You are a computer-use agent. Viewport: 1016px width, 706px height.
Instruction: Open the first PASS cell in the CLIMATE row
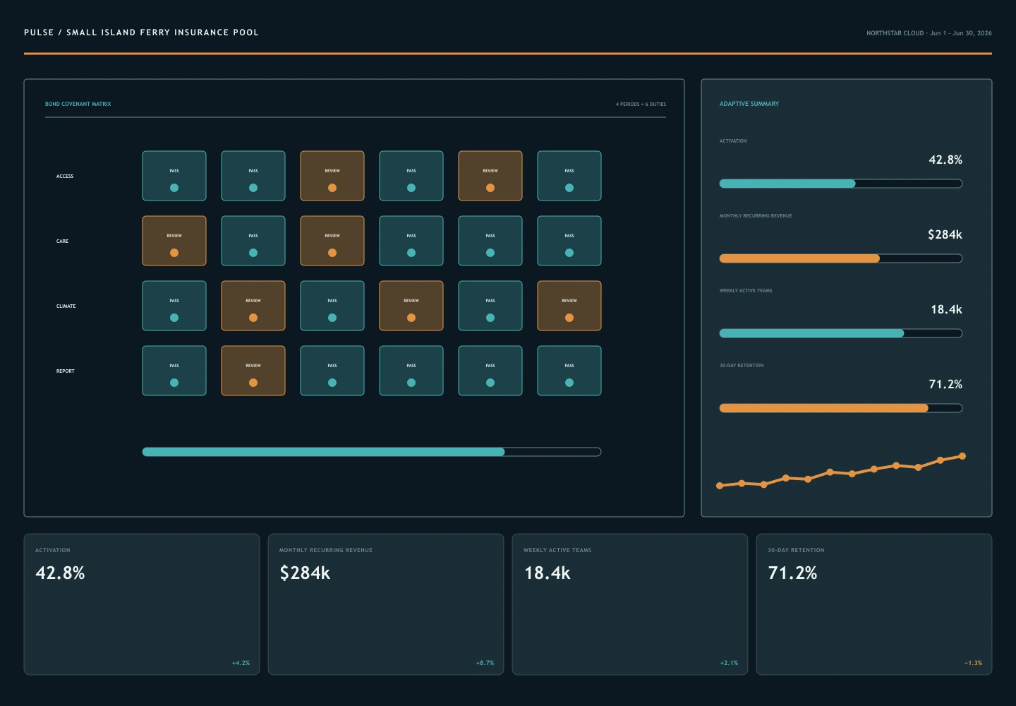(174, 306)
